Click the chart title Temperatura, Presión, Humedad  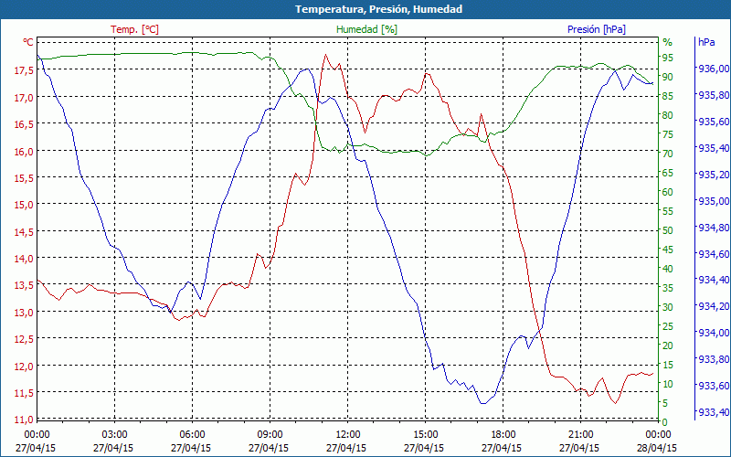[x=378, y=9]
